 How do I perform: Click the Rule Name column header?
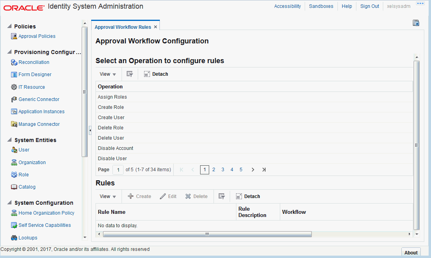166,212
